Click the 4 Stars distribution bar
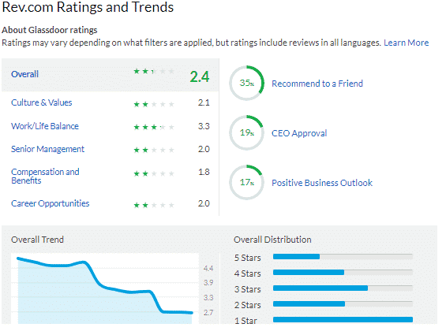Viewport: 446px width, 331px height. point(343,273)
